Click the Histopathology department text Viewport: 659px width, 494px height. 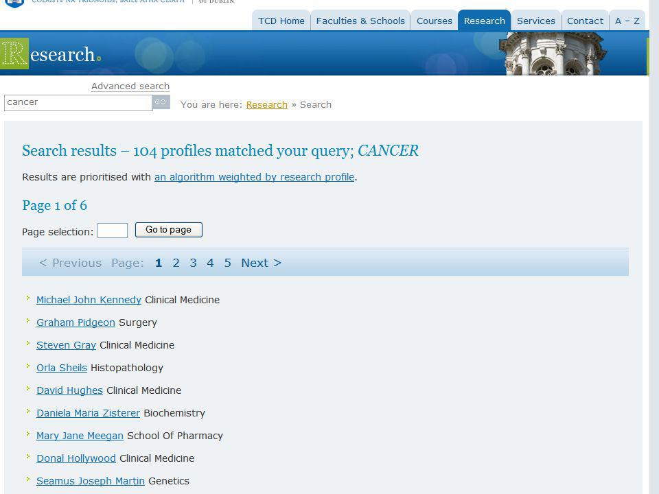[x=127, y=368]
